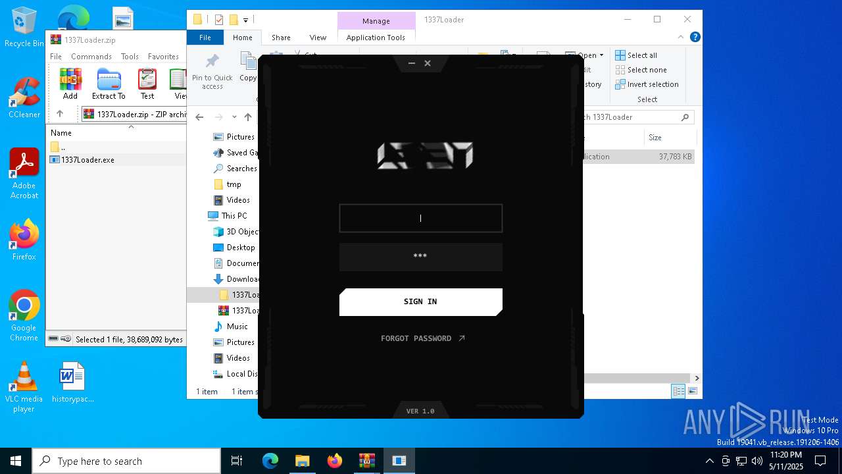Close the 1337 loader login window
Screen dimensions: 842x474
click(x=428, y=63)
